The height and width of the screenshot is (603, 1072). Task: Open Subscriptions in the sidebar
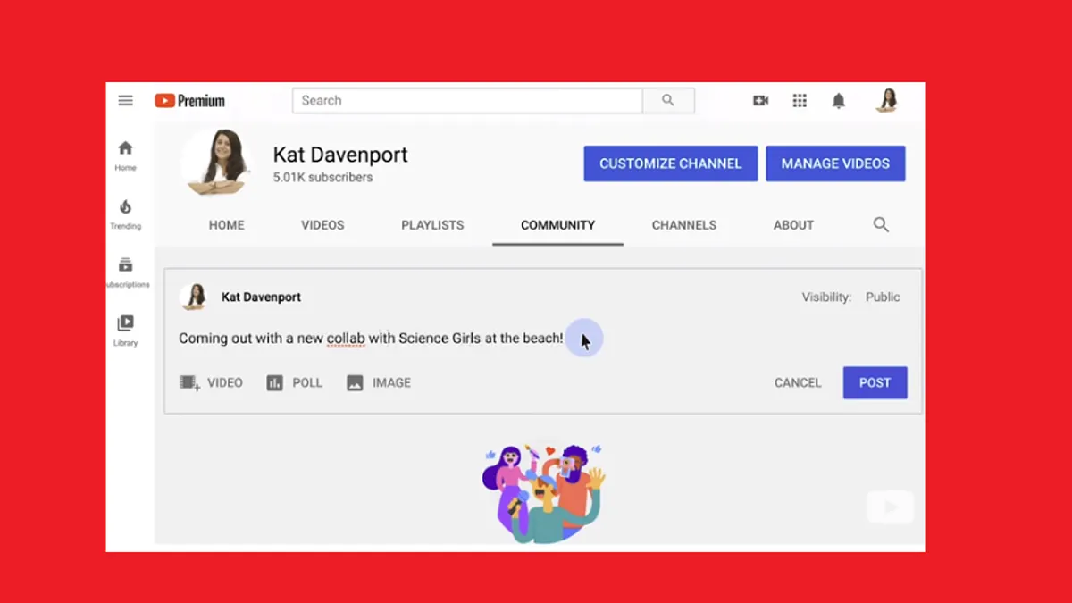[126, 272]
